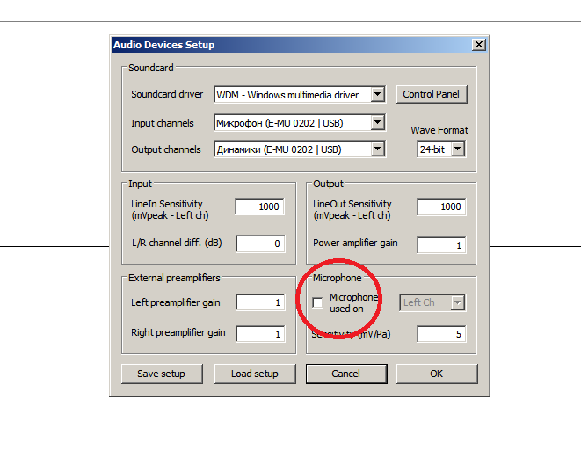Edit the Power amplifier gain field
This screenshot has width=581, height=458.
[441, 245]
